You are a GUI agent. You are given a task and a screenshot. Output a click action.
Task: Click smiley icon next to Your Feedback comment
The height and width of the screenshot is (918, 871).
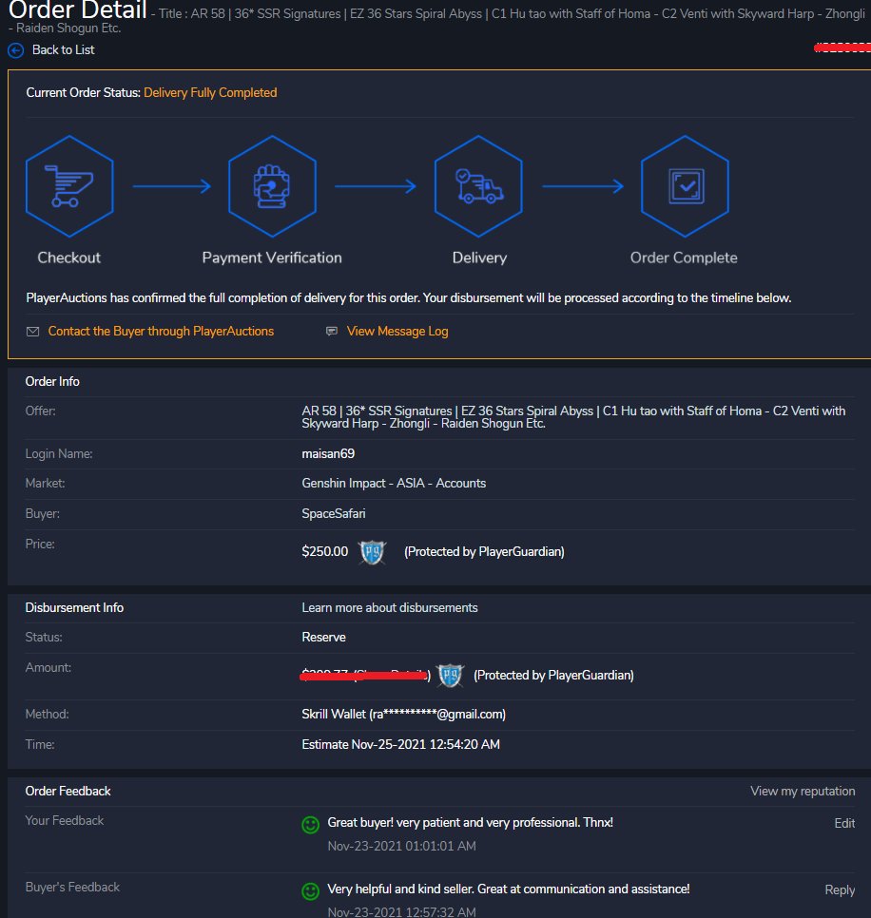coord(310,825)
